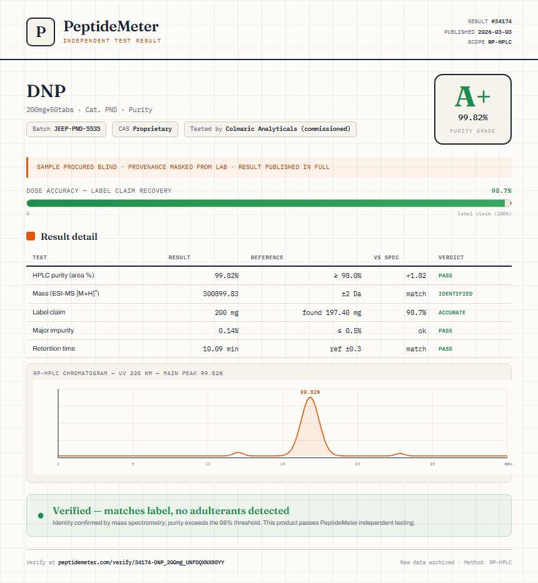Click the main chromatogram peak
Viewport: 538px width, 583px height.
click(x=310, y=428)
